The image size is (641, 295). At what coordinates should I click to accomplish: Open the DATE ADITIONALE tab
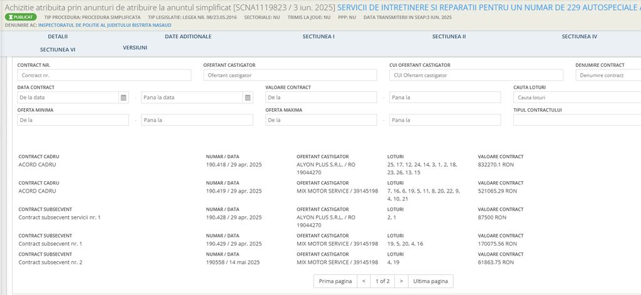click(188, 37)
